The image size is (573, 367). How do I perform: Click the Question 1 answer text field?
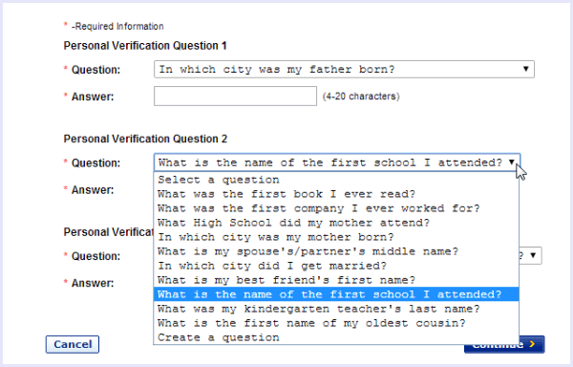(235, 97)
